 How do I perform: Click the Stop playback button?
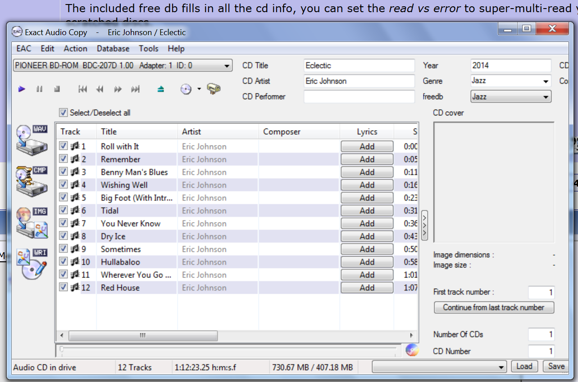[x=57, y=89]
